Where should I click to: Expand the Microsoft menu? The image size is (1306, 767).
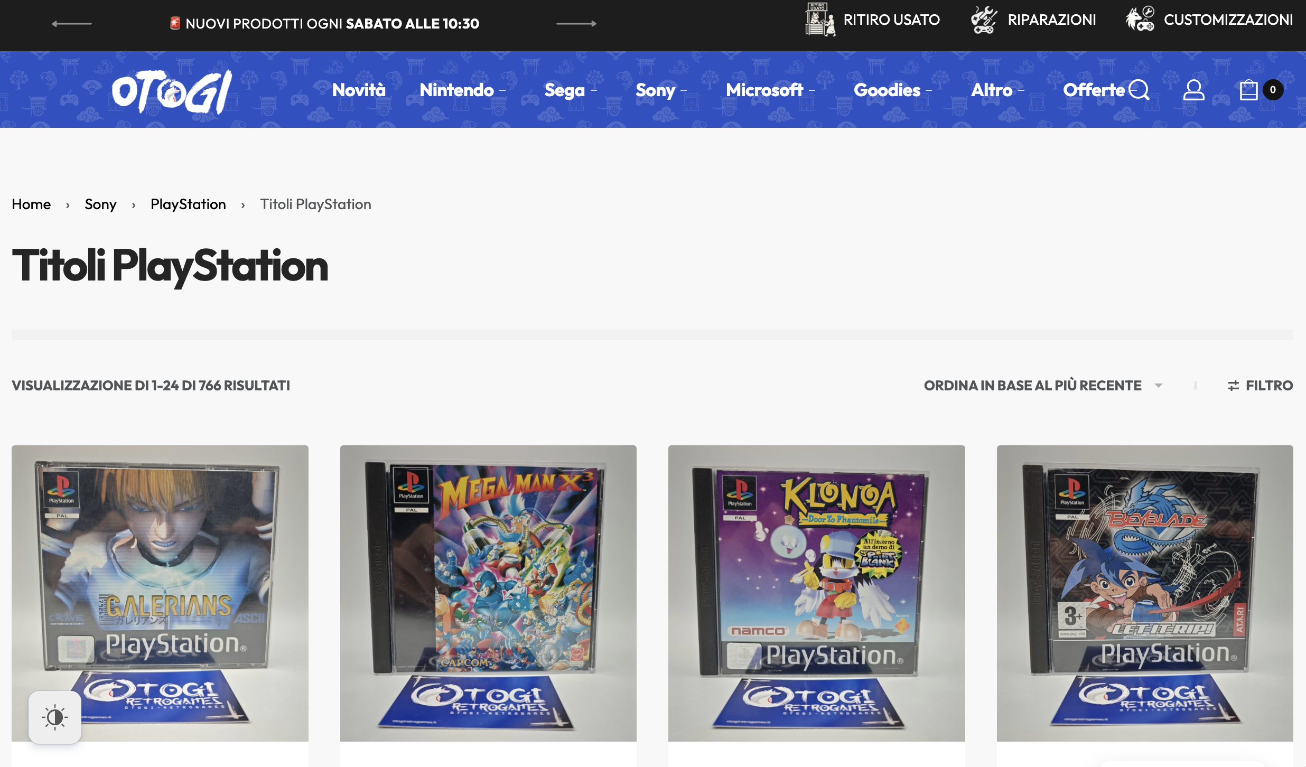pyautogui.click(x=770, y=90)
